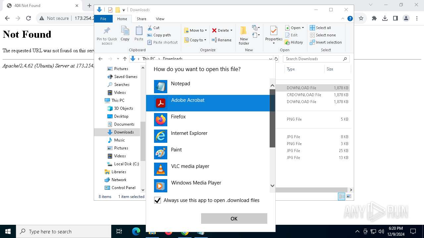Open Windows Start menu
Image resolution: width=424 pixels, height=238 pixels.
coord(8,231)
